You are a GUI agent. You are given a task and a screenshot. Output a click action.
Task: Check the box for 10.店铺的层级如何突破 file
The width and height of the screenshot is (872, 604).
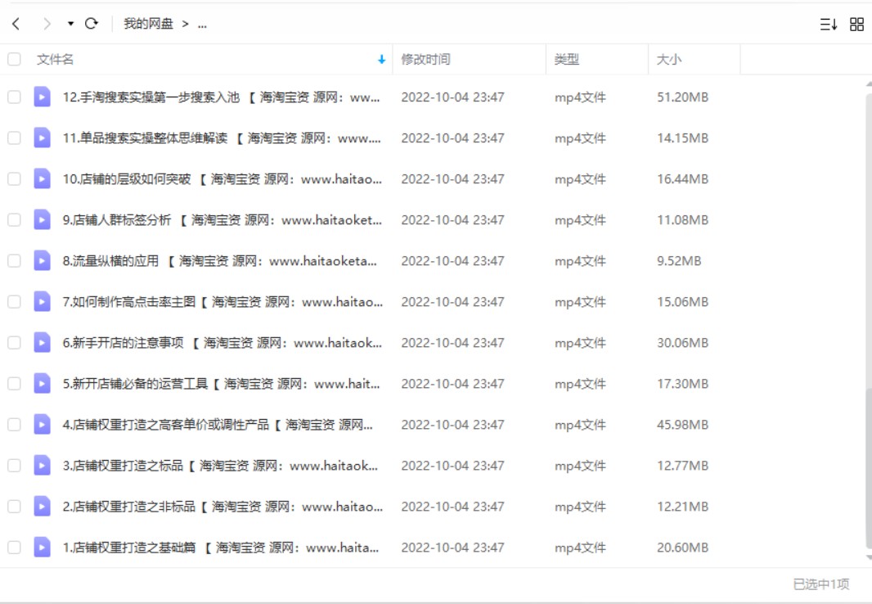point(14,179)
